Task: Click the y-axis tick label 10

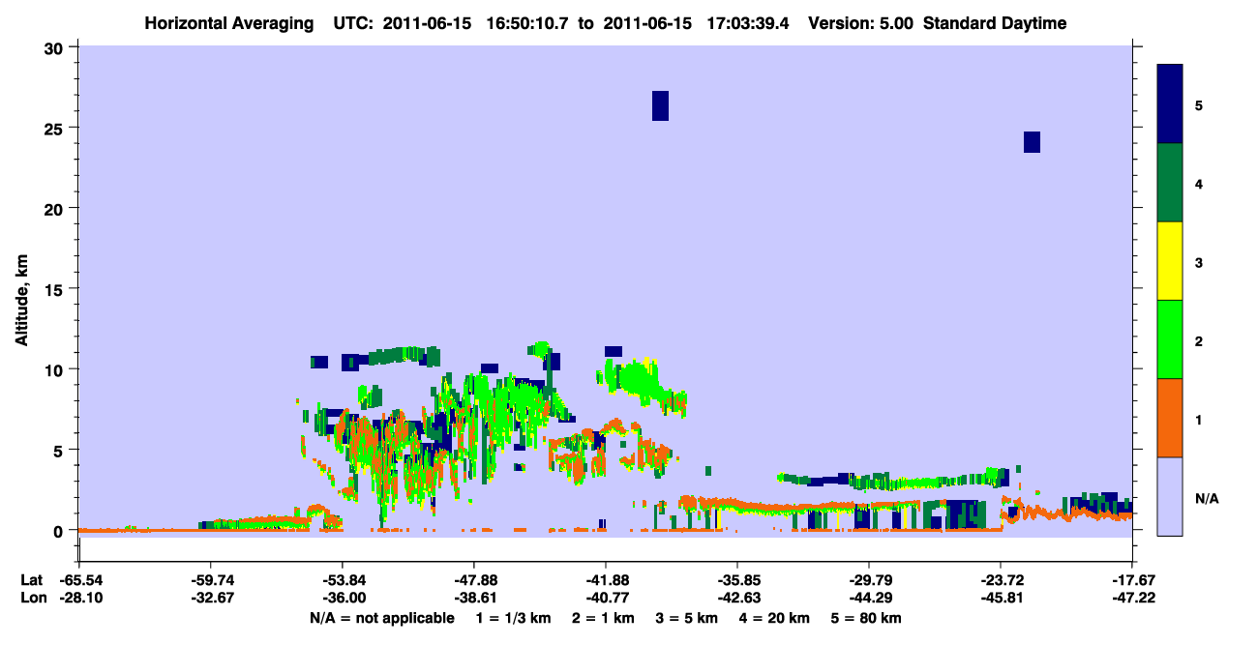Action: [x=56, y=369]
